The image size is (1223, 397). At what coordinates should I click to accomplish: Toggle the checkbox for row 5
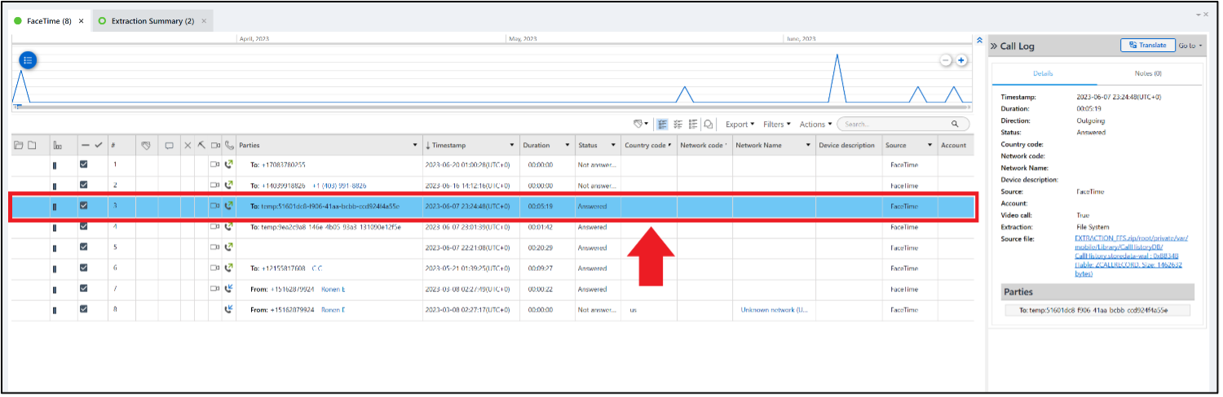83,247
